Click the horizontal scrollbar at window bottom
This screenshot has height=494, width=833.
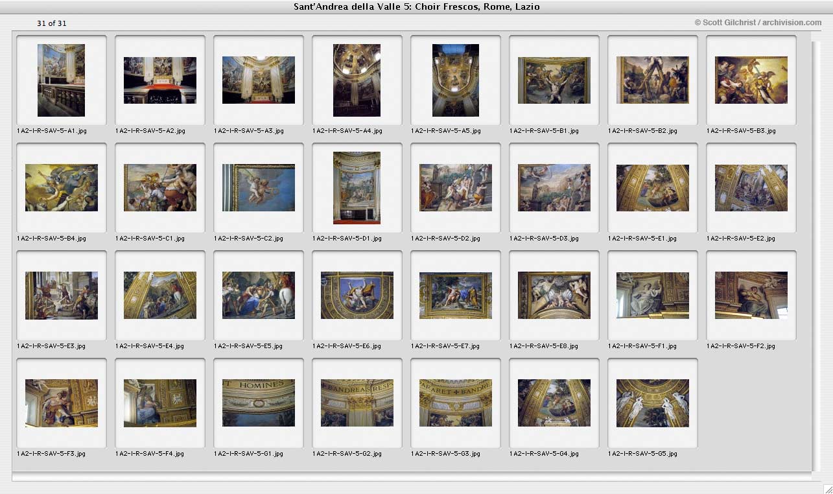[412, 477]
